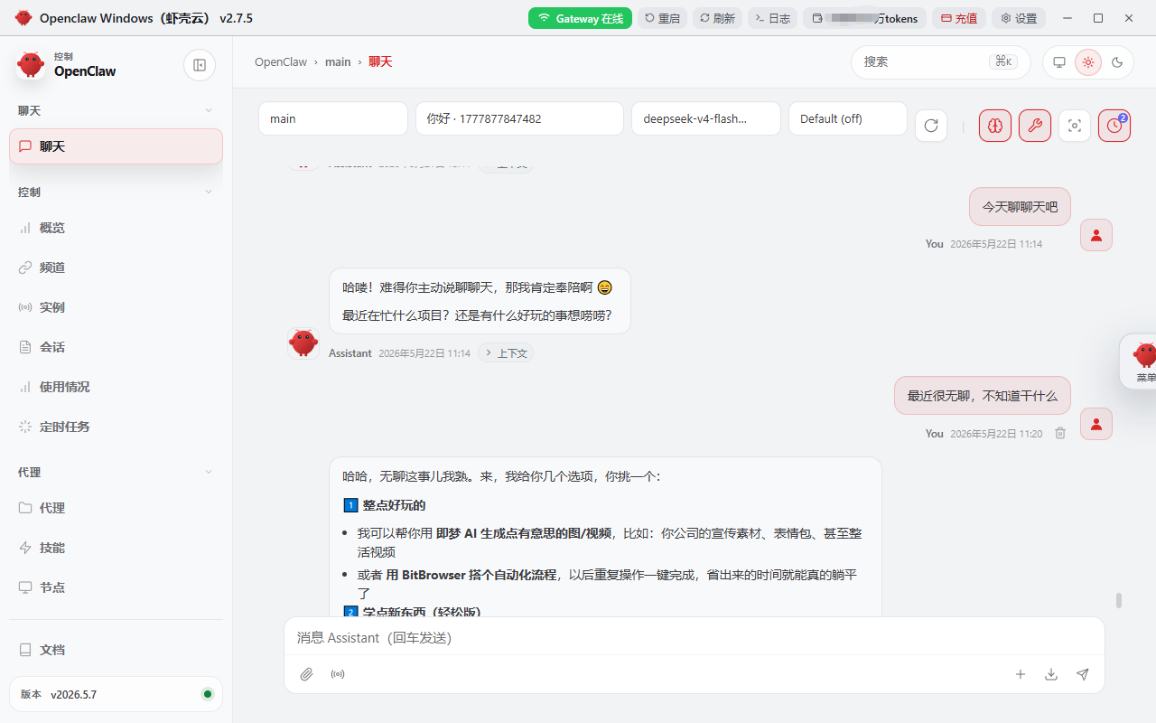Refresh the chat session icon
Image resolution: width=1156 pixels, height=723 pixels.
pyautogui.click(x=931, y=126)
